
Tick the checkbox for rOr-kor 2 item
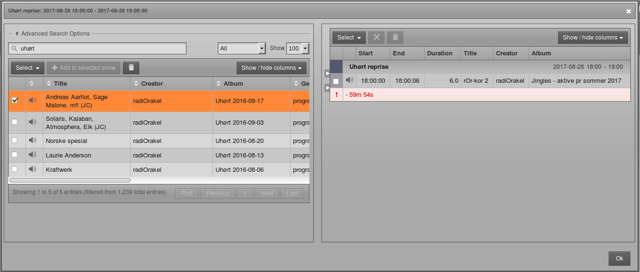click(x=336, y=81)
